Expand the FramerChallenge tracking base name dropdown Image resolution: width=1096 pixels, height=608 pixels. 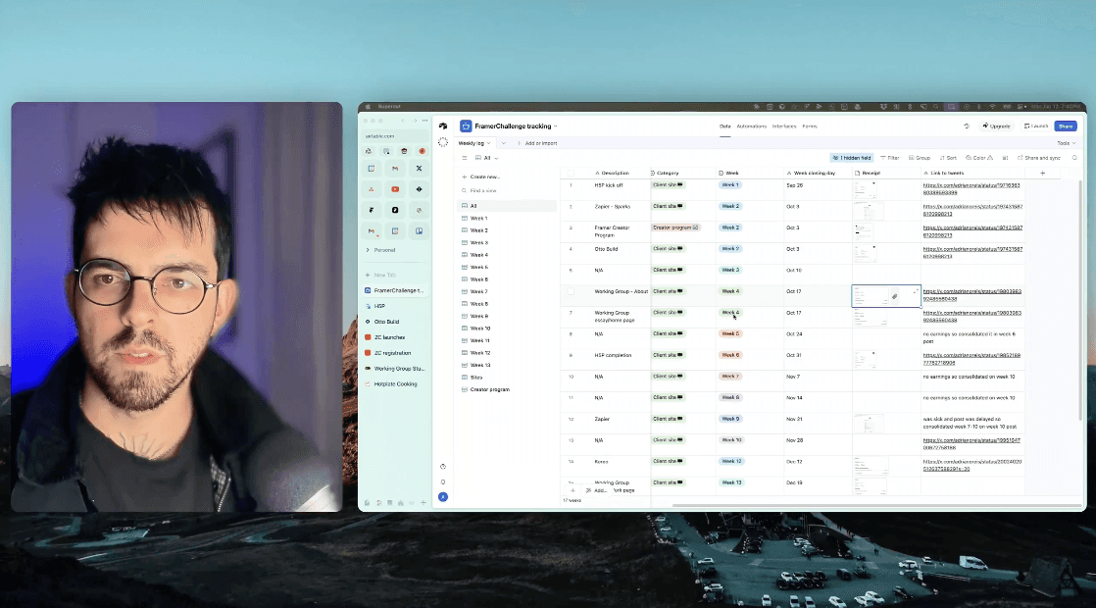click(x=556, y=127)
